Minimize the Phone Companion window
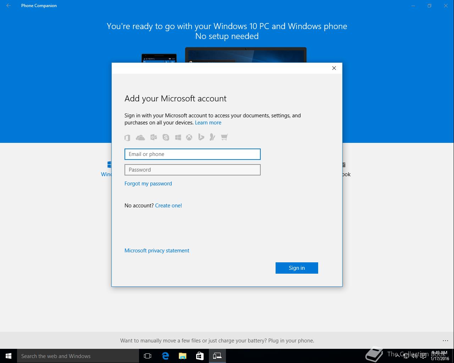Screen dimensions: 454x363 [x=413, y=6]
